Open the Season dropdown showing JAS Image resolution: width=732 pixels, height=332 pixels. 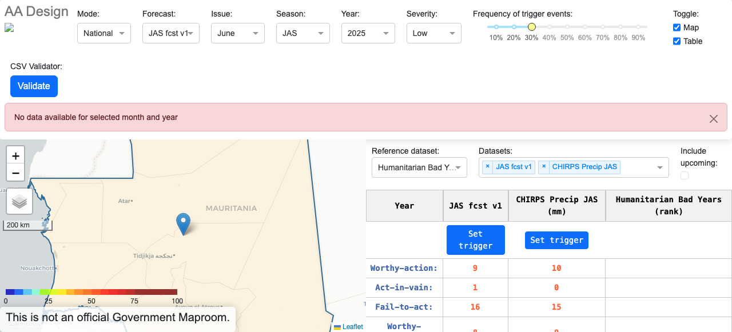pyautogui.click(x=303, y=33)
